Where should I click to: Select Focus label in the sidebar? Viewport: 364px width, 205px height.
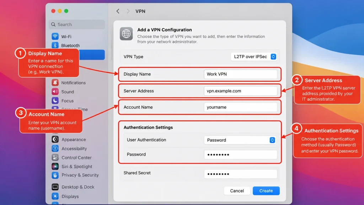pos(67,101)
